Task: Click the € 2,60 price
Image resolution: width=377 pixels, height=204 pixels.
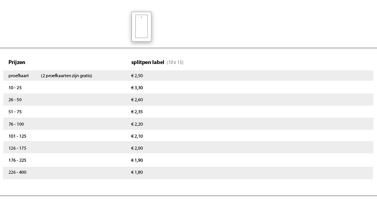Action: pos(137,100)
